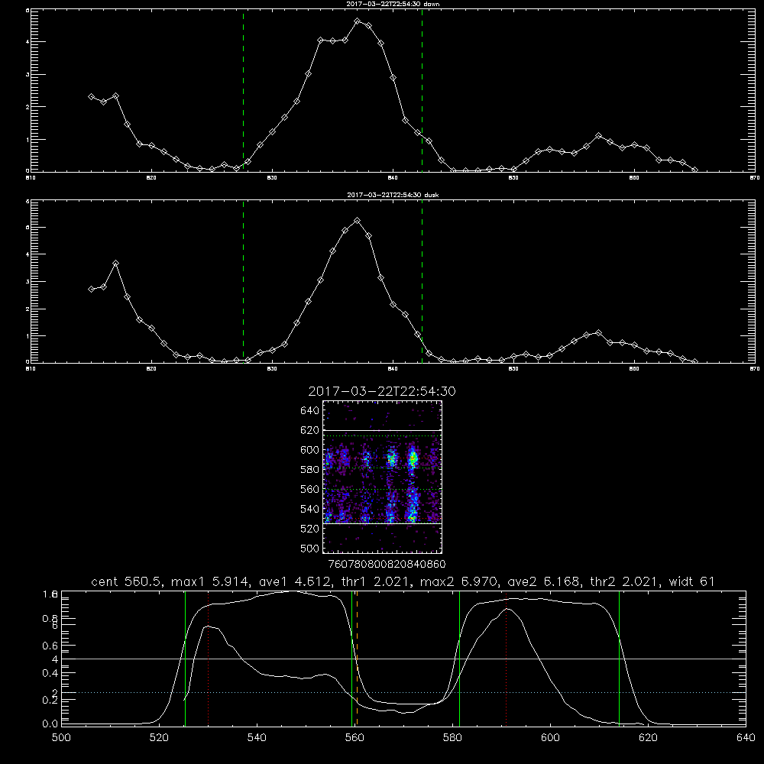This screenshot has height=764, width=764.
Task: Click the first data point of the dawn curve
Action: 91,96
